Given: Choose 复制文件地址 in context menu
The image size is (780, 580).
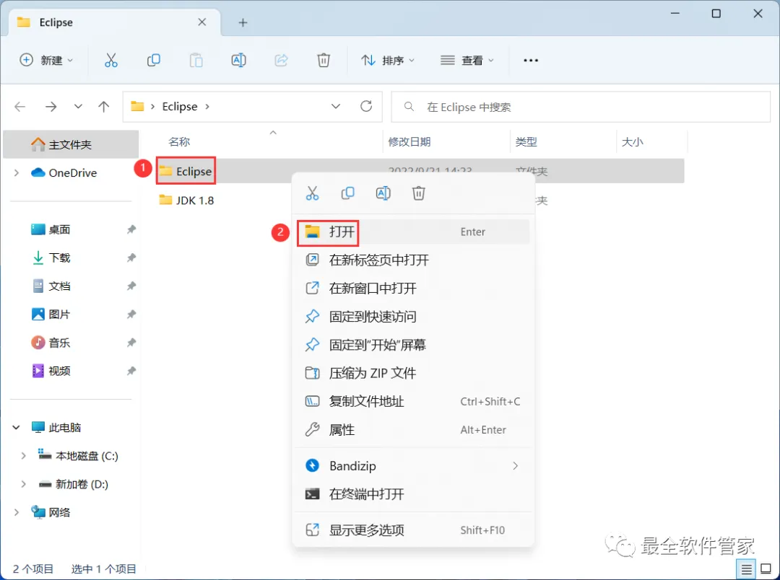Looking at the screenshot, I should coord(413,402).
